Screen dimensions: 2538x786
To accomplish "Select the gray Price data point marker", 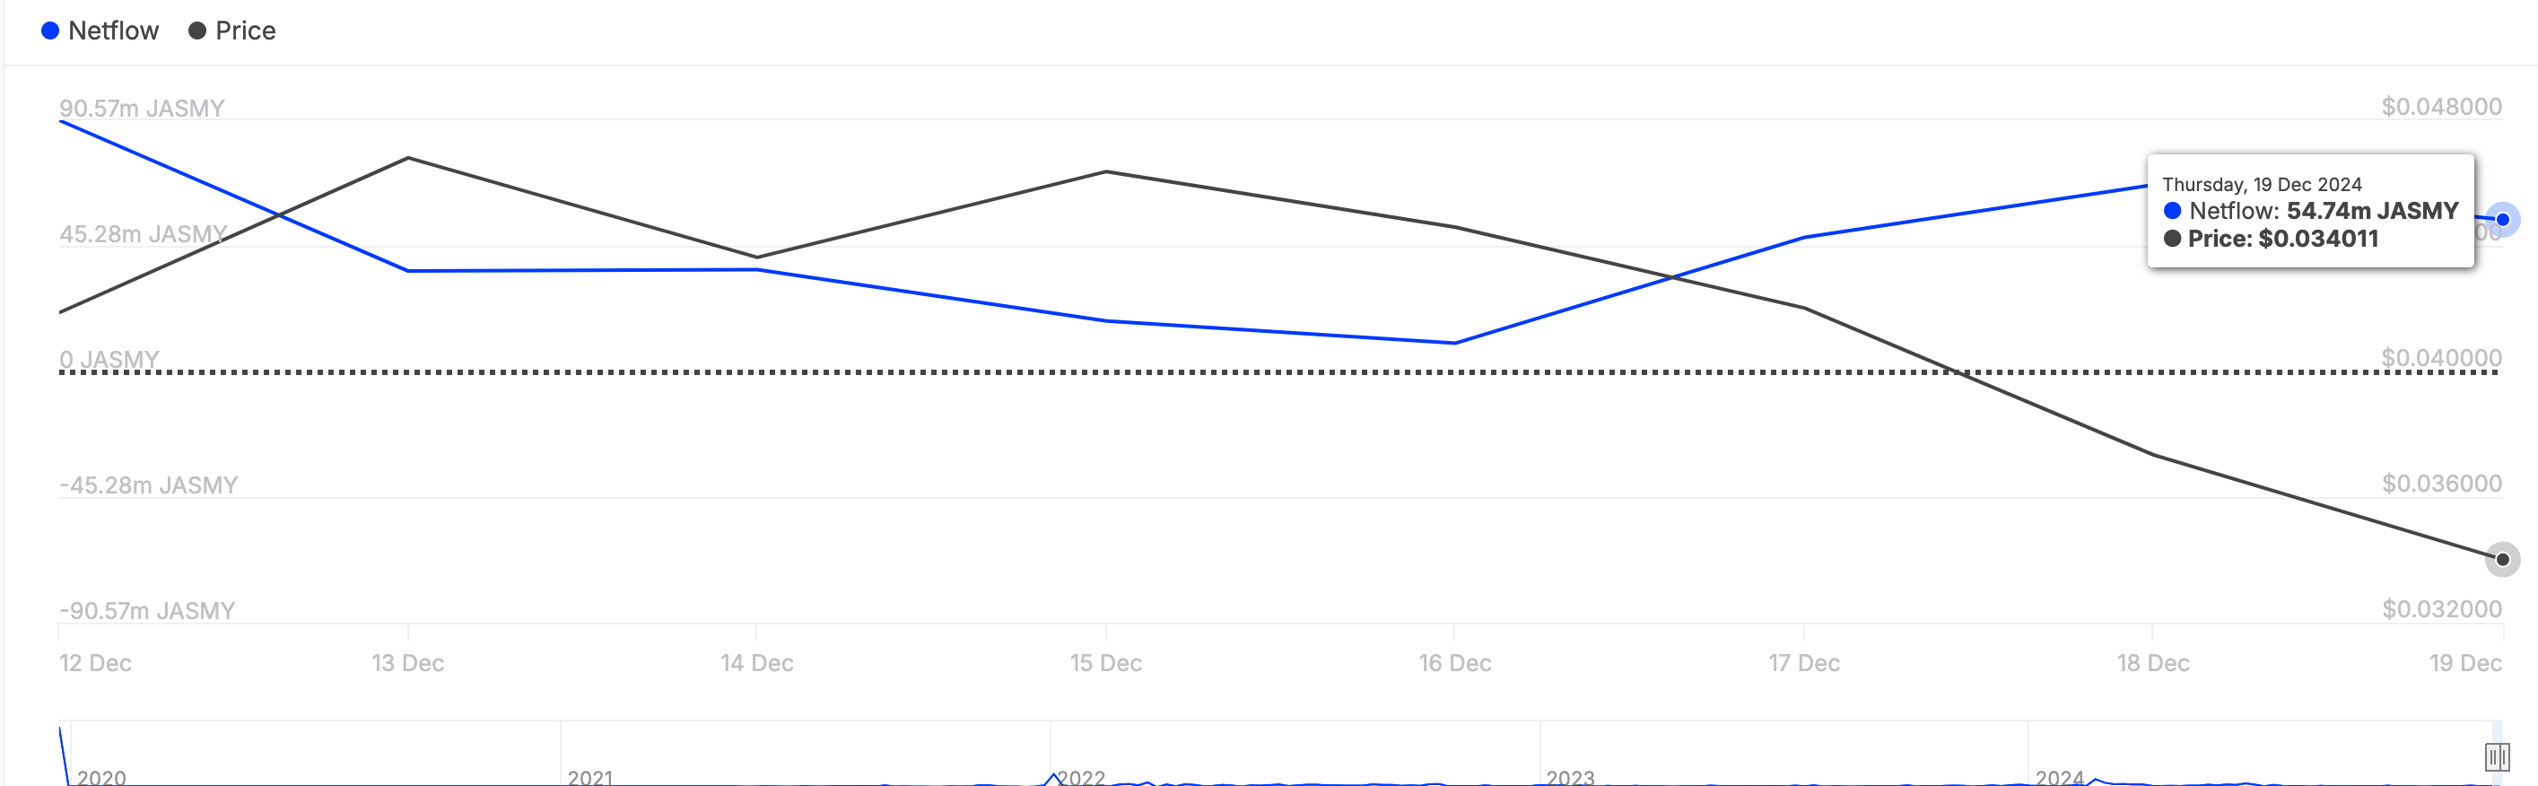I will point(2502,560).
